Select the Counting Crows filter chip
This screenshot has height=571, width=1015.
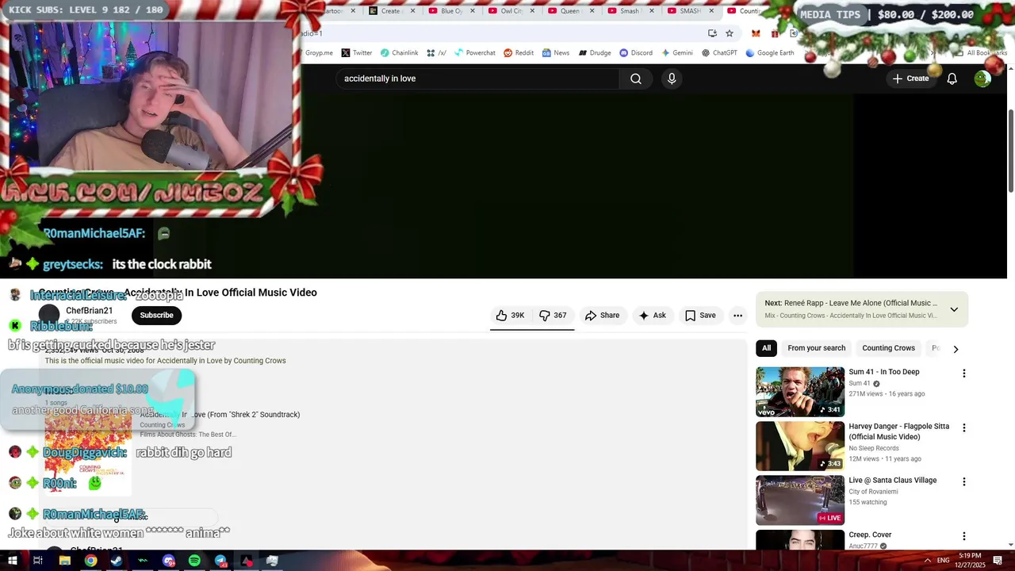coord(888,348)
